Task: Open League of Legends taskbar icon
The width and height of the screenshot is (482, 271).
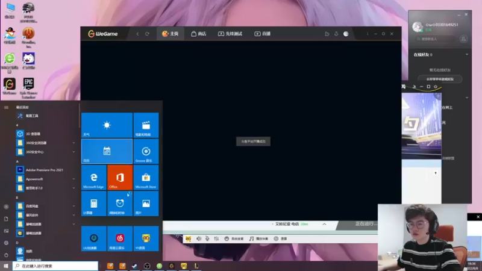Action: click(x=196, y=266)
